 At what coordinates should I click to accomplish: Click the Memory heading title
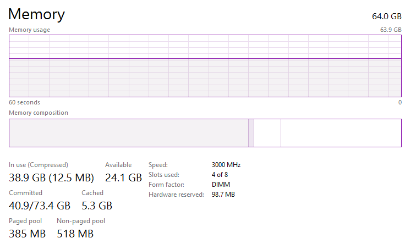coord(36,14)
